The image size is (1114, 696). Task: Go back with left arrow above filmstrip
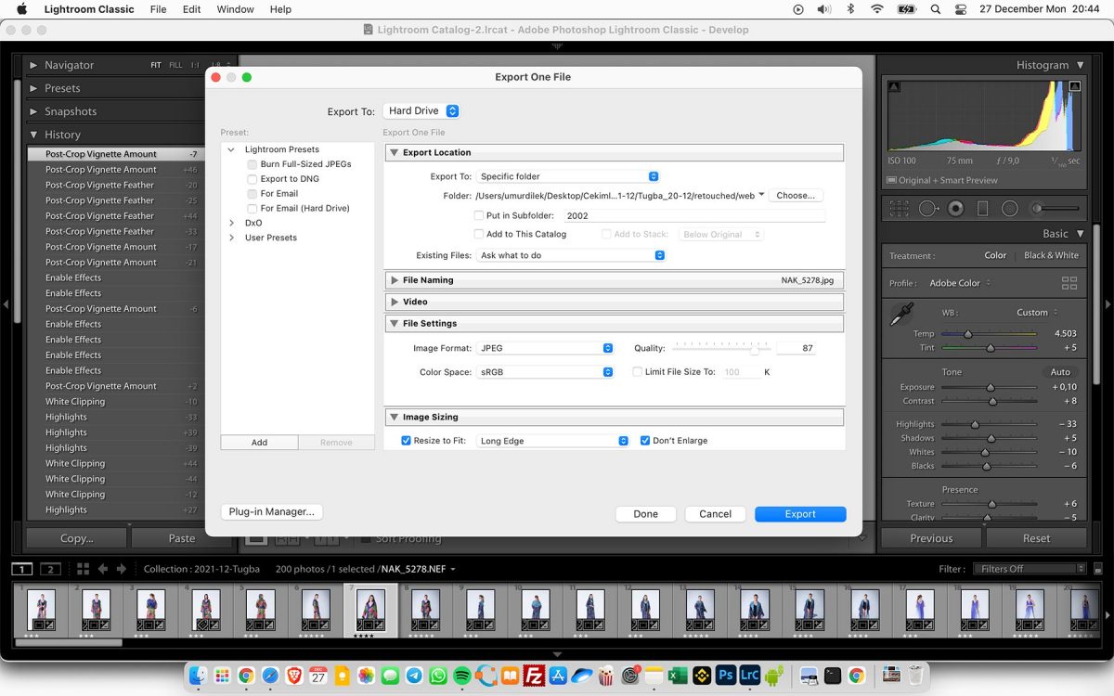103,569
